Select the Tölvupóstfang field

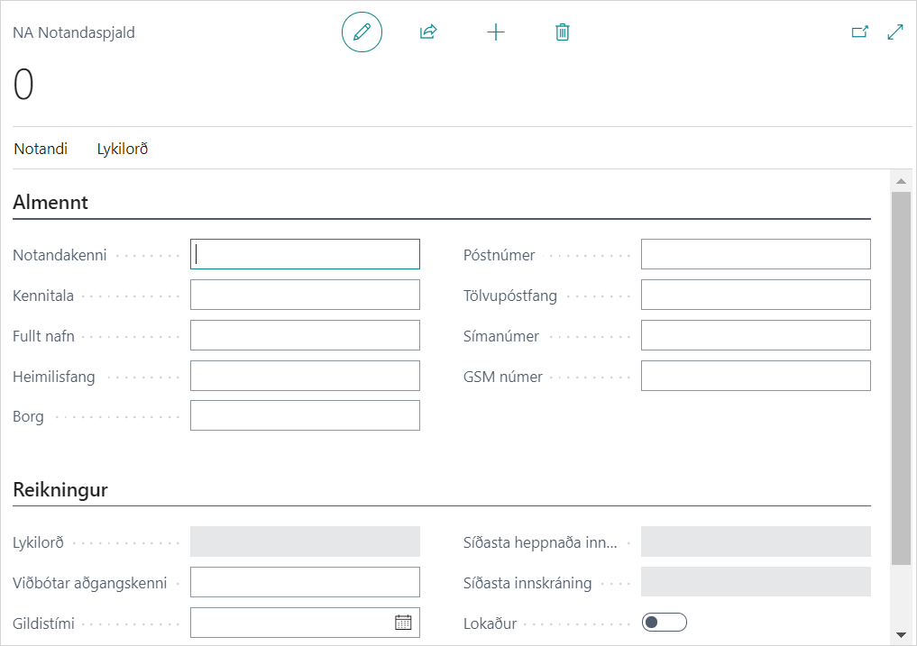pyautogui.click(x=756, y=295)
